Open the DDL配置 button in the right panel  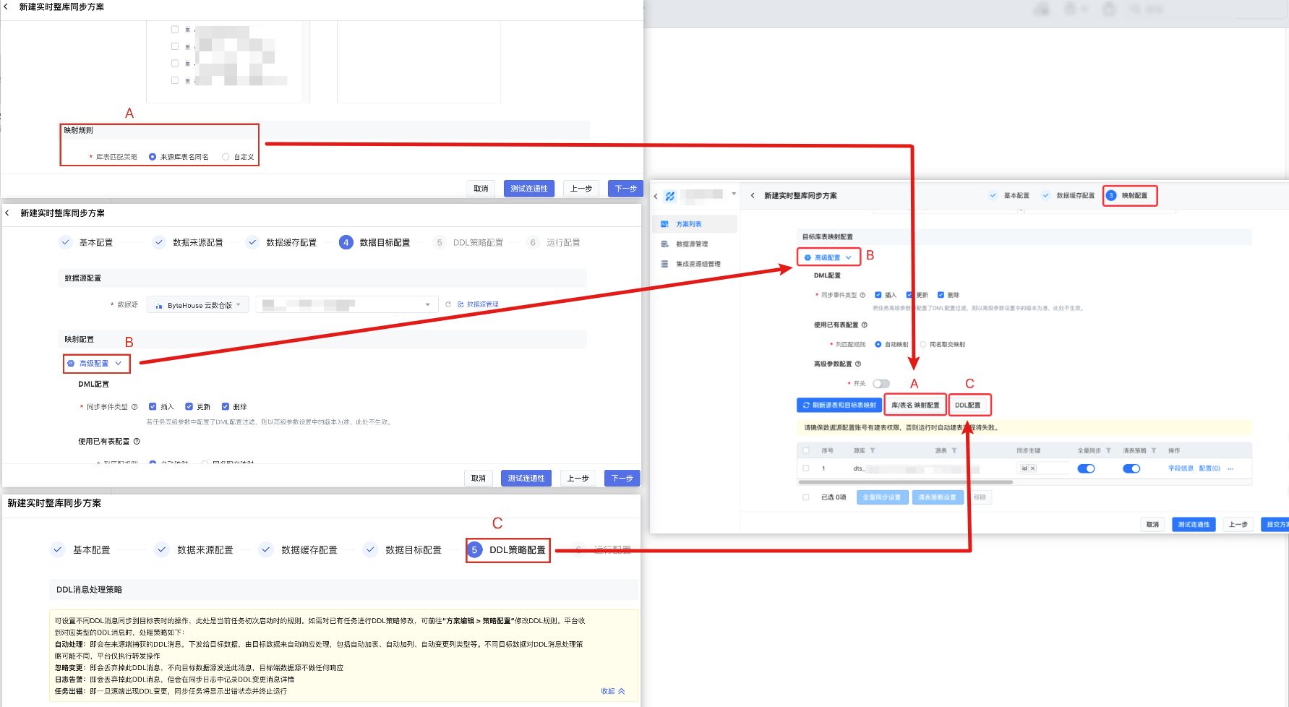[x=968, y=405]
